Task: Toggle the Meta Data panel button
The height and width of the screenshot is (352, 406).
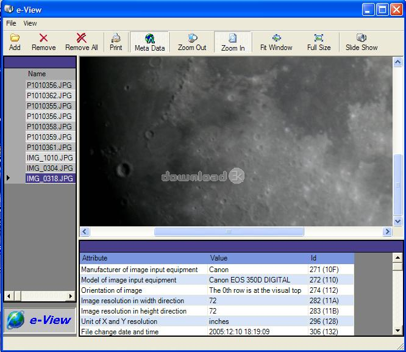Action: pos(150,42)
